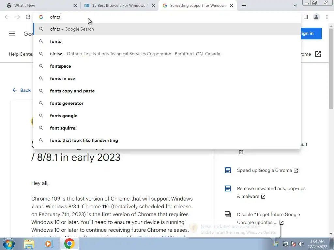Open the Help Center link
This screenshot has height=250, width=334.
click(21, 54)
